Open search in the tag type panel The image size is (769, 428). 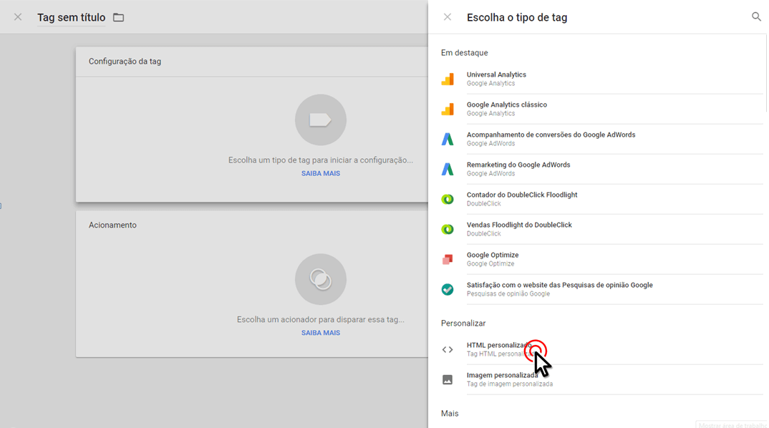(x=756, y=17)
